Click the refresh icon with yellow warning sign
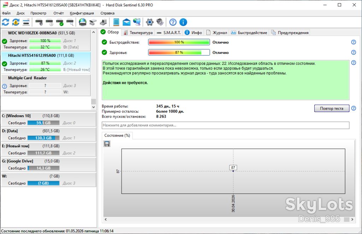Viewport: 362px width, 234px height. (16, 22)
